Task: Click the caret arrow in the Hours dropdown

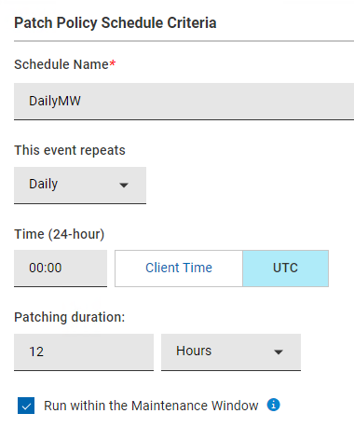Action: point(279,352)
